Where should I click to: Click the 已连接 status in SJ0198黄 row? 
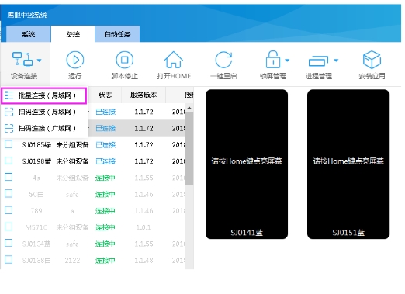pos(106,161)
